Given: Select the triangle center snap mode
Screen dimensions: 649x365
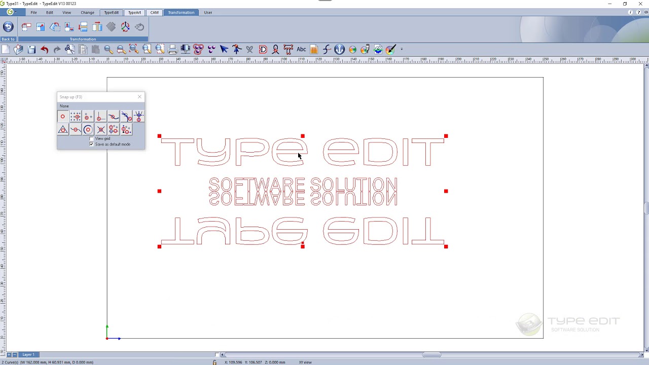Looking at the screenshot, I should [63, 130].
